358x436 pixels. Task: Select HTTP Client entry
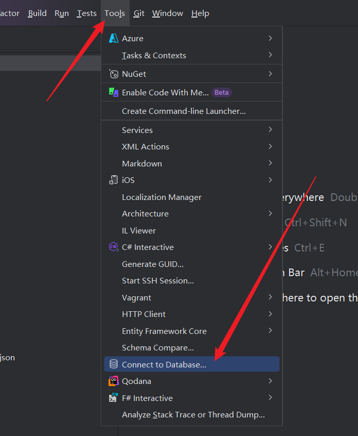(x=191, y=314)
